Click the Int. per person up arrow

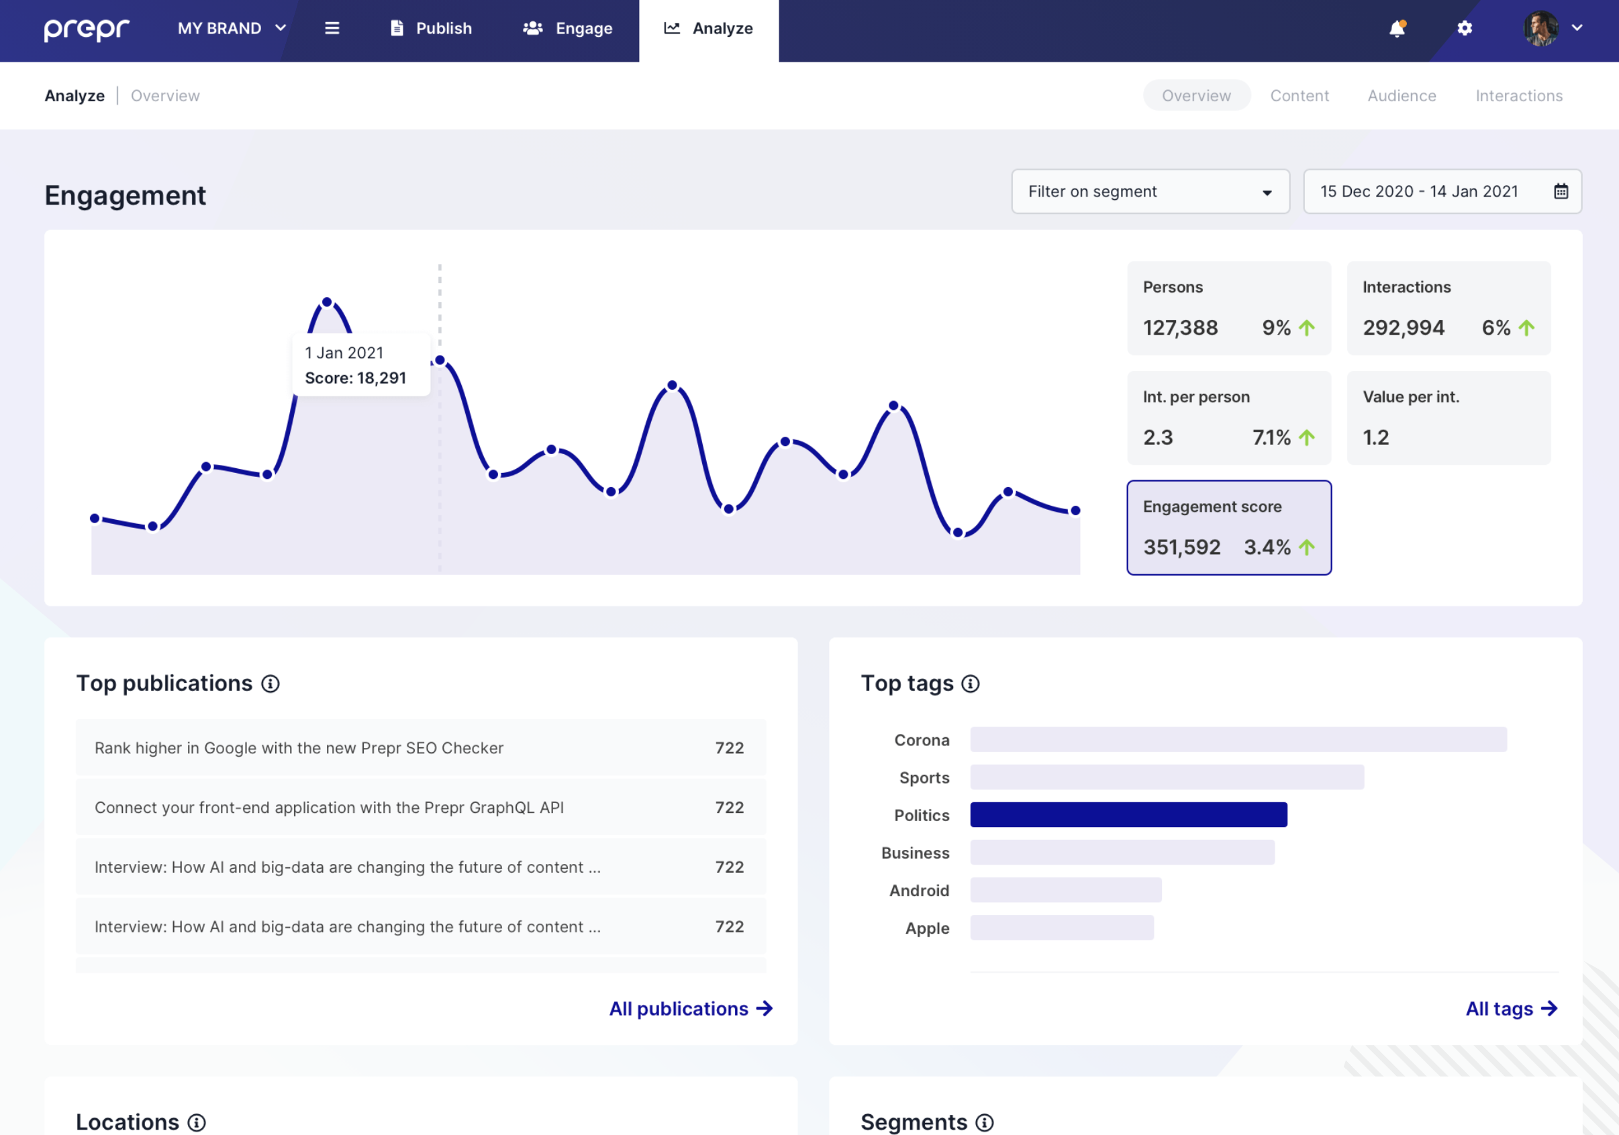pyautogui.click(x=1306, y=437)
